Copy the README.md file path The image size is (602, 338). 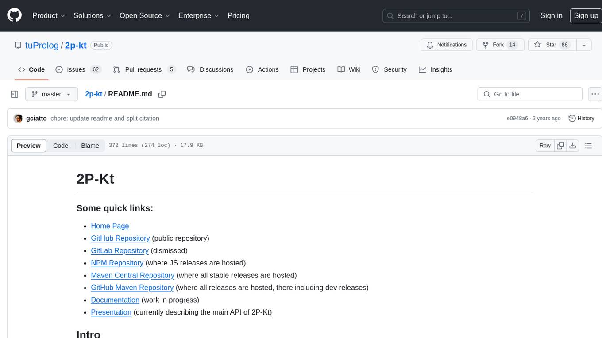162,94
